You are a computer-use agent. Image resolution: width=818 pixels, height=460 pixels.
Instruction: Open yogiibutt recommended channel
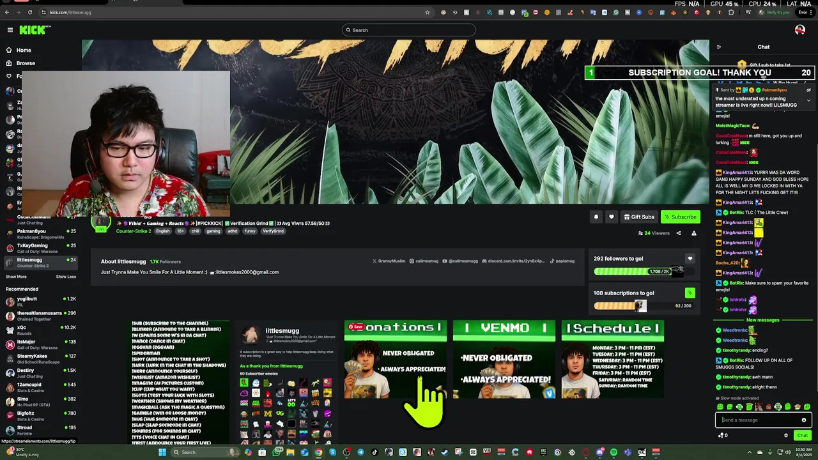tap(40, 302)
